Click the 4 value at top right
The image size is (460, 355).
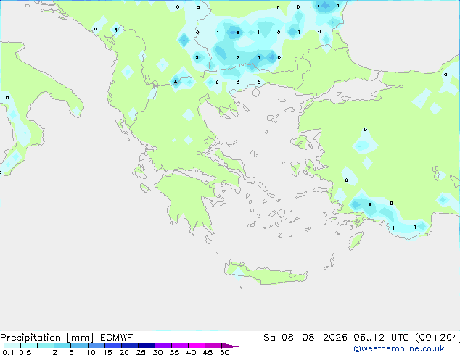coord(319,6)
